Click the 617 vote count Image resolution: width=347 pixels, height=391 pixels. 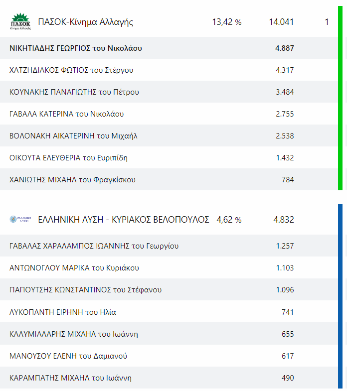(288, 356)
